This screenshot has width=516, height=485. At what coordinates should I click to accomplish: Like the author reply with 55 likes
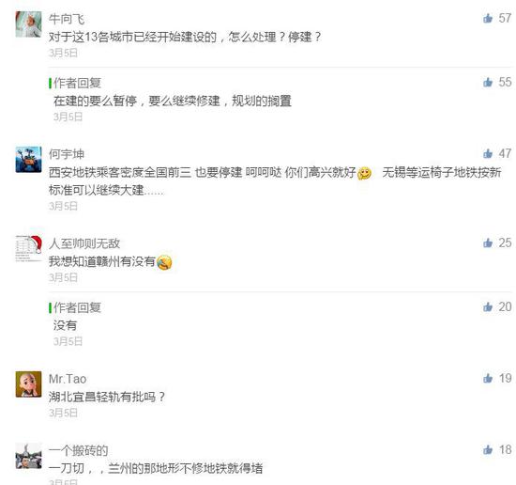[488, 82]
